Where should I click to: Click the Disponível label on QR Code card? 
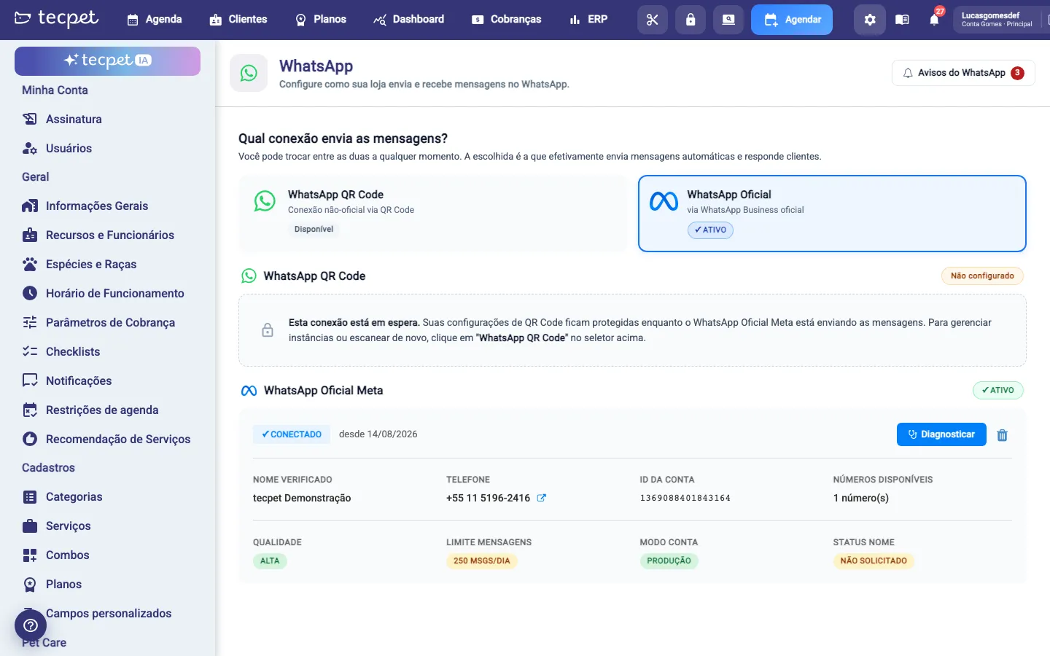tap(314, 229)
